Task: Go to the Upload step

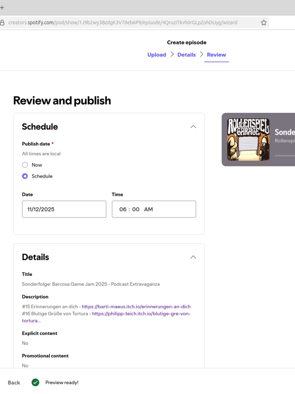Action: pyautogui.click(x=157, y=55)
